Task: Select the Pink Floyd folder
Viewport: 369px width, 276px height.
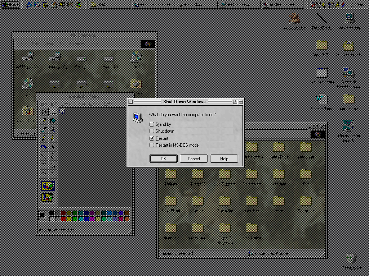Action: 171,204
